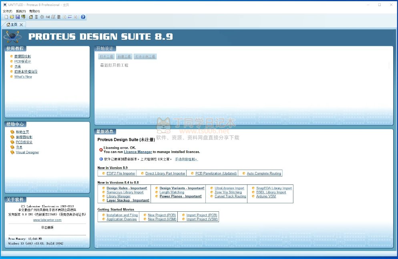The height and width of the screenshot is (259, 398).
Task: Click the Close Project toolbar icon
Action: click(x=23, y=17)
